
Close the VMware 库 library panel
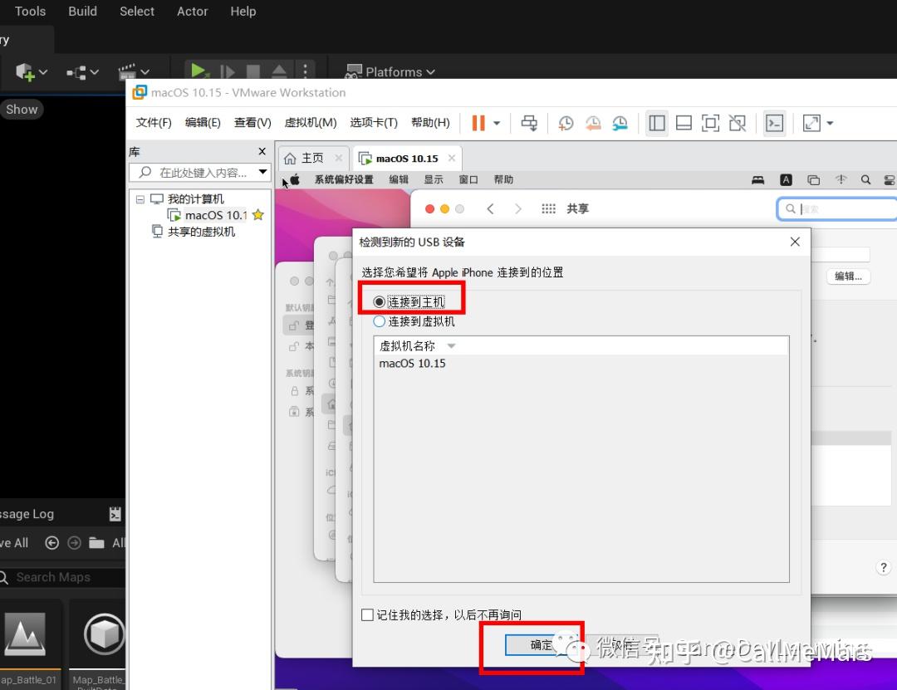point(262,151)
